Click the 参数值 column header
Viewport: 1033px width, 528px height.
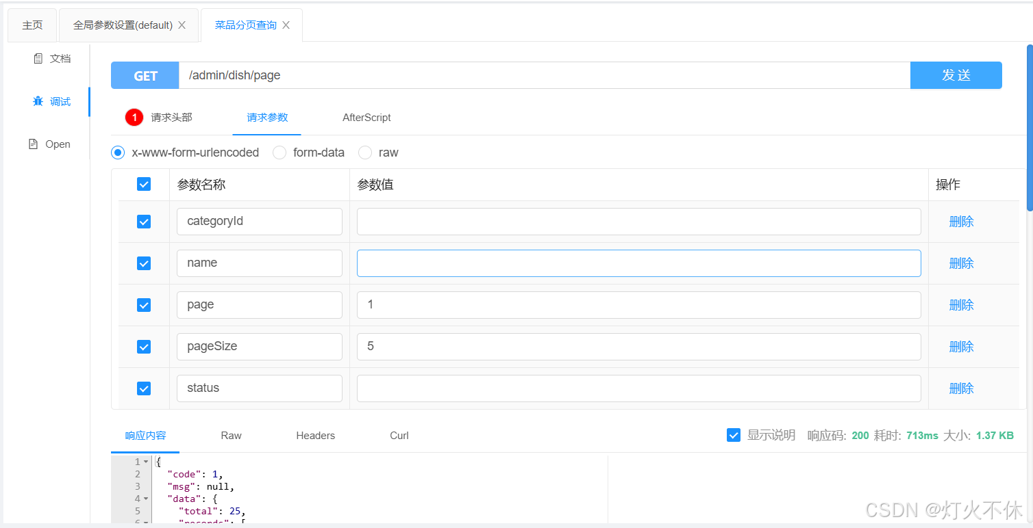pyautogui.click(x=375, y=185)
